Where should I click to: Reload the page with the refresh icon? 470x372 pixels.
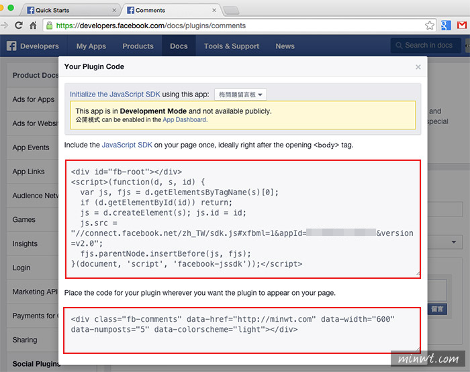(x=19, y=25)
